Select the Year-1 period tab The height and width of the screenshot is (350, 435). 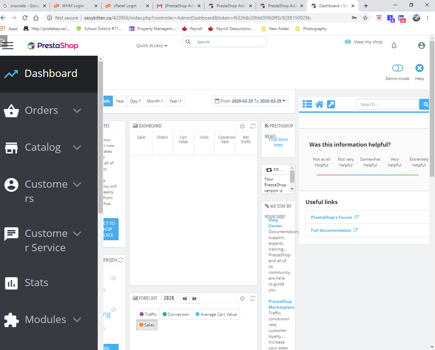click(175, 101)
